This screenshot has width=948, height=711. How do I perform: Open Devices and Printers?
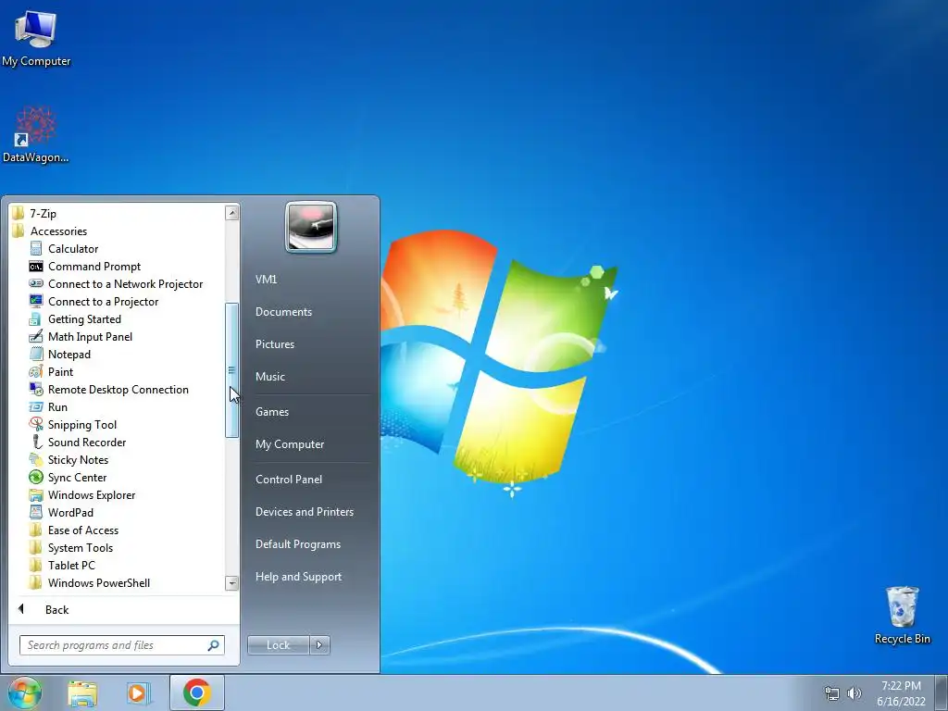point(304,511)
